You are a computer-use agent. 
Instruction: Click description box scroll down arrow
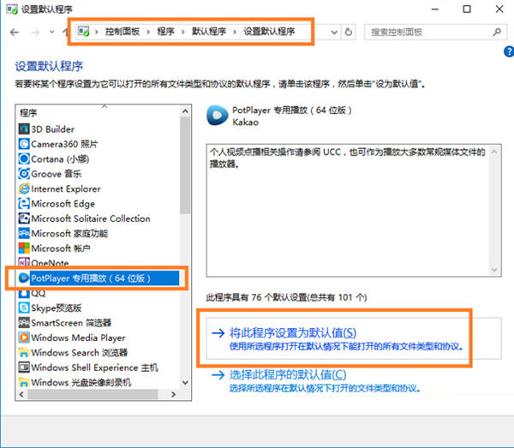pos(494,270)
